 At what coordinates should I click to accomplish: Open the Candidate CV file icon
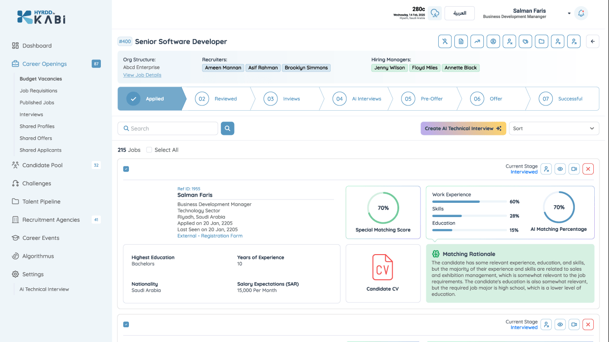[383, 267]
